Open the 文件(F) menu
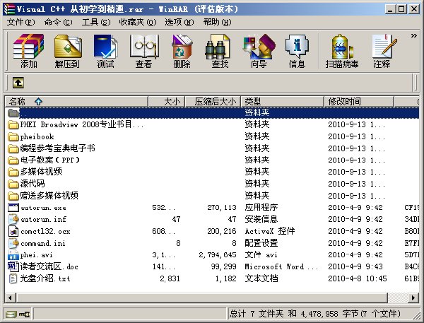 [20, 22]
